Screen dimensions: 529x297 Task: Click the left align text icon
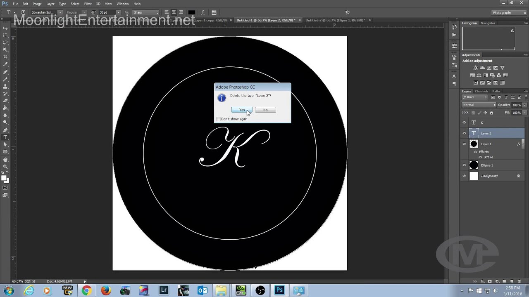tap(166, 12)
